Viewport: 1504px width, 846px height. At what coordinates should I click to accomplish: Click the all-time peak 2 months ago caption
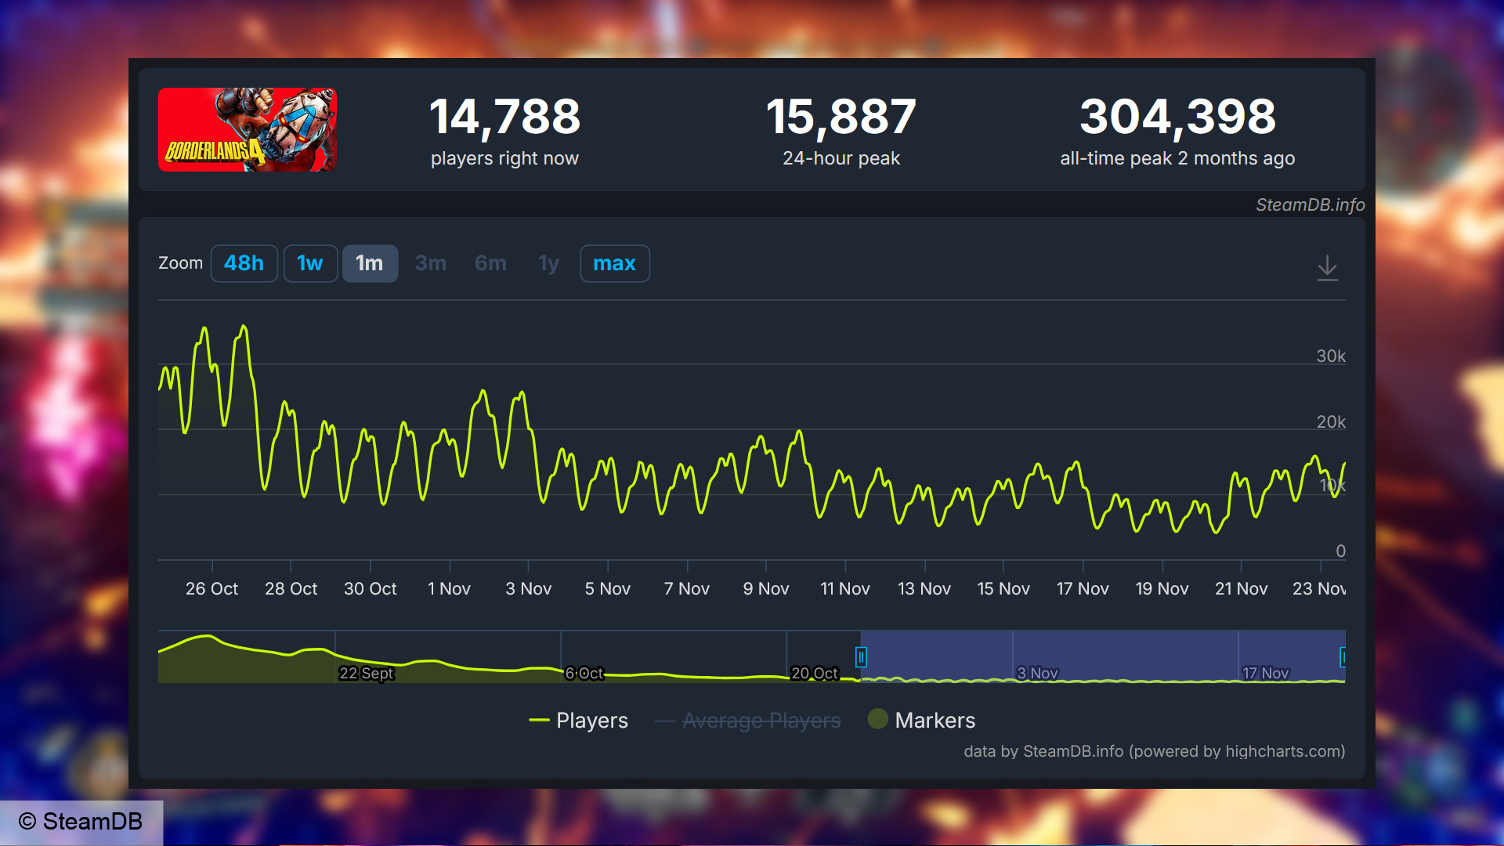[x=1177, y=158]
